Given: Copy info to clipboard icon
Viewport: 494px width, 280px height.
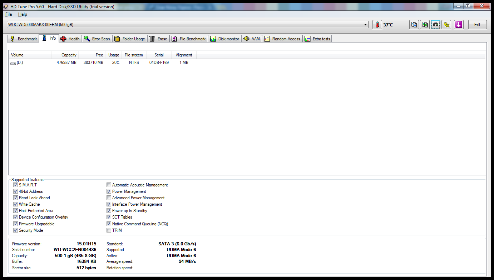Looking at the screenshot, I should coord(414,25).
